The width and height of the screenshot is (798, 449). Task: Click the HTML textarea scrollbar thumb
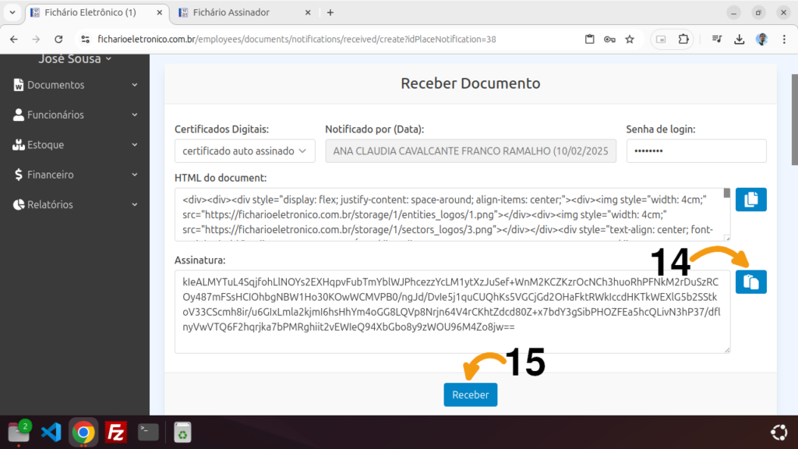coord(727,193)
